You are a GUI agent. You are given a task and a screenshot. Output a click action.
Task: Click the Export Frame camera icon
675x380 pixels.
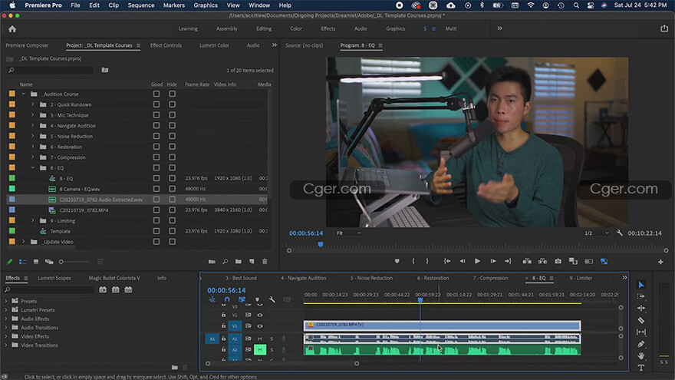coord(558,261)
